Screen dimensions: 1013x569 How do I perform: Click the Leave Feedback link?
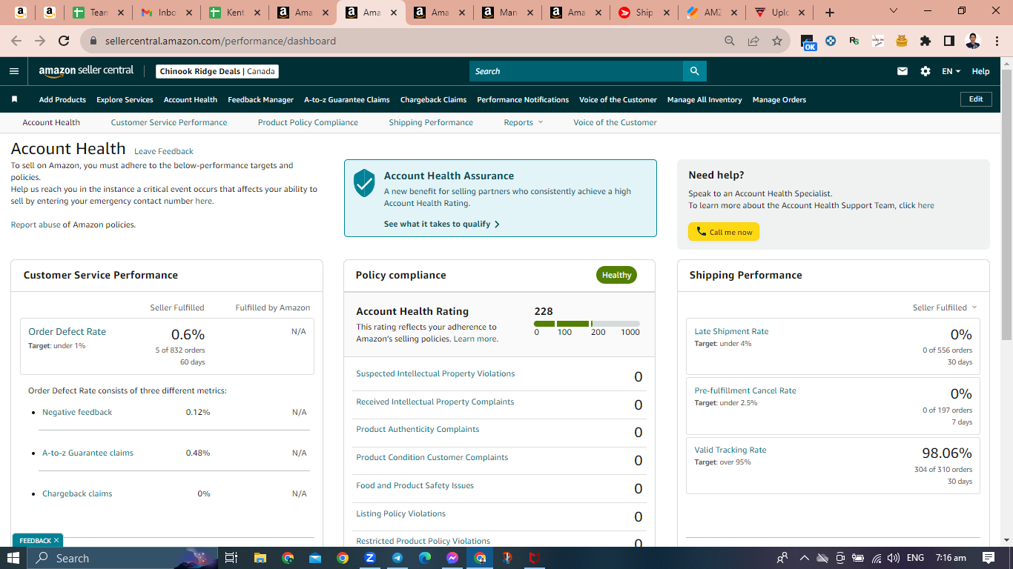(164, 151)
